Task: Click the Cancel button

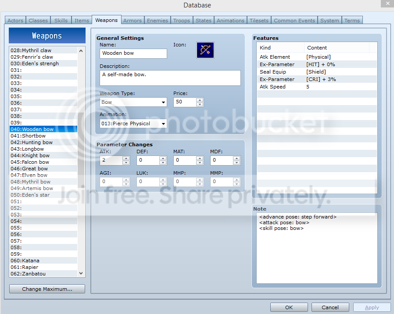Action: coord(330,307)
